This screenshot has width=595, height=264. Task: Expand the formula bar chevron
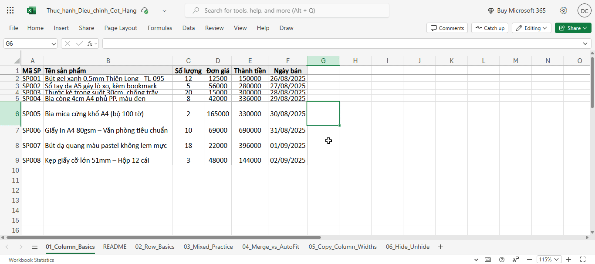pyautogui.click(x=585, y=43)
